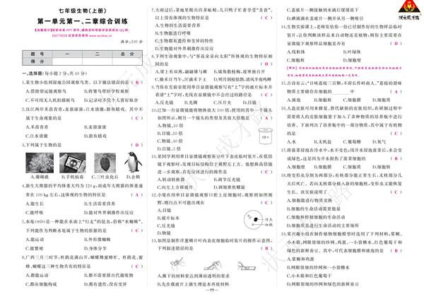Image resolution: width=424 pixels, height=297 pixels.
Task: Click the "题号" header cell in the score table
Action: click(37, 54)
